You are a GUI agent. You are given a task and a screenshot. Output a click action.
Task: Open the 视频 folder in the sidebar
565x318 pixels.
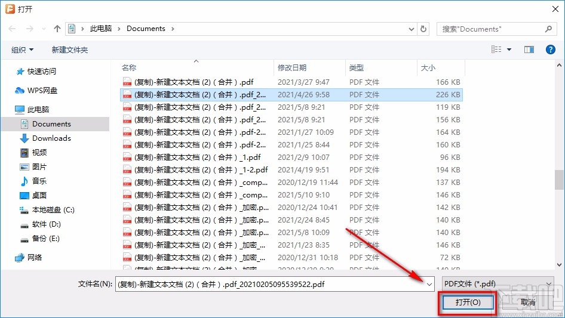[x=33, y=152]
